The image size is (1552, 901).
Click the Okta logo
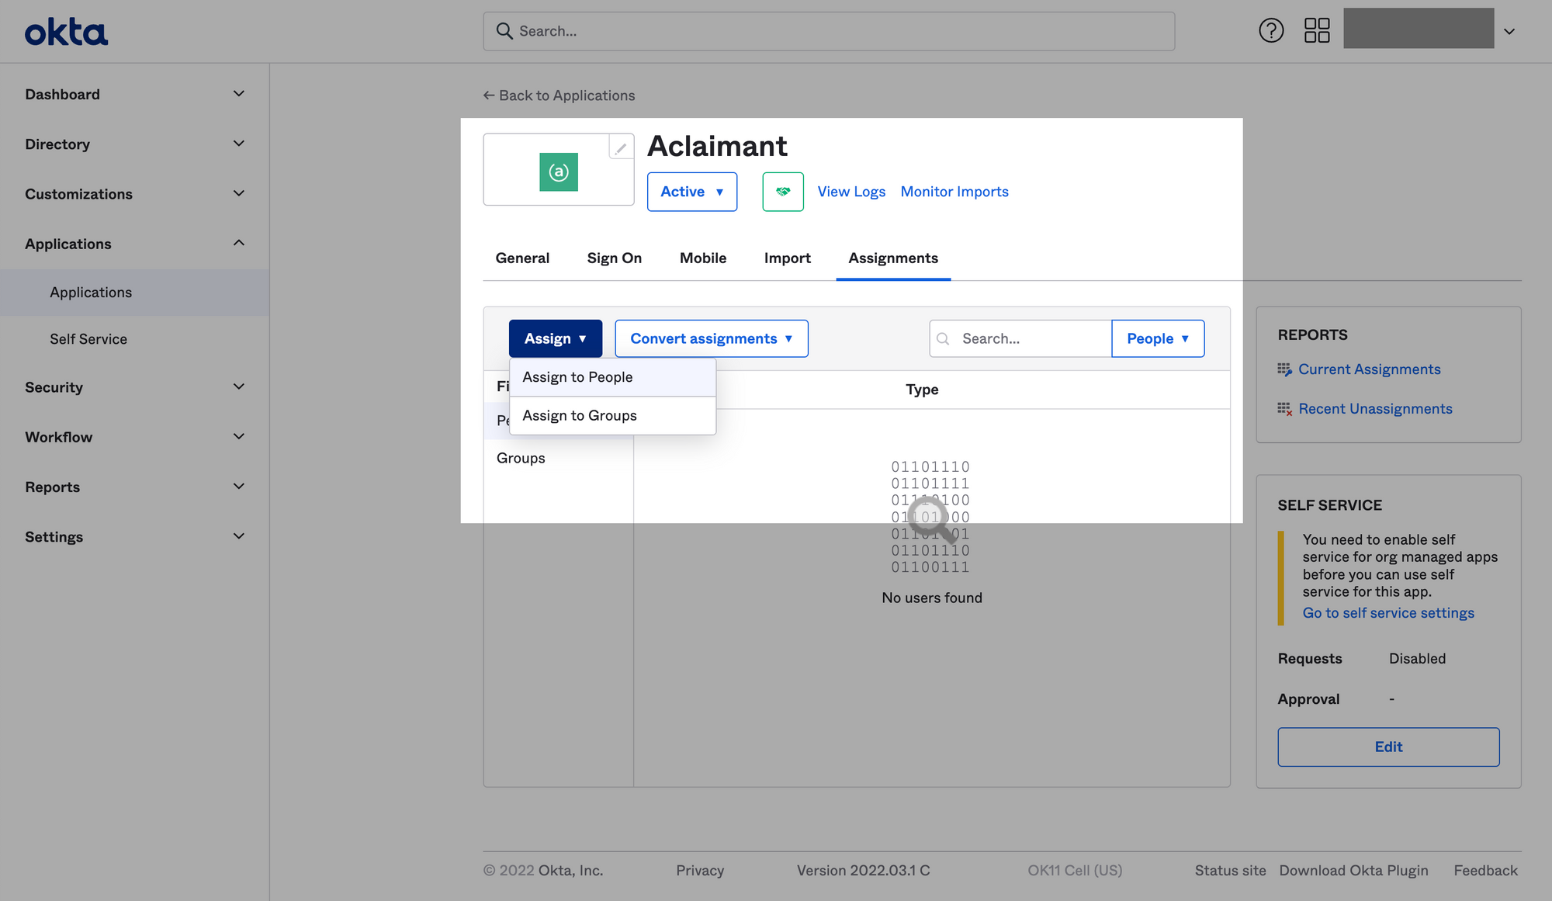click(66, 32)
